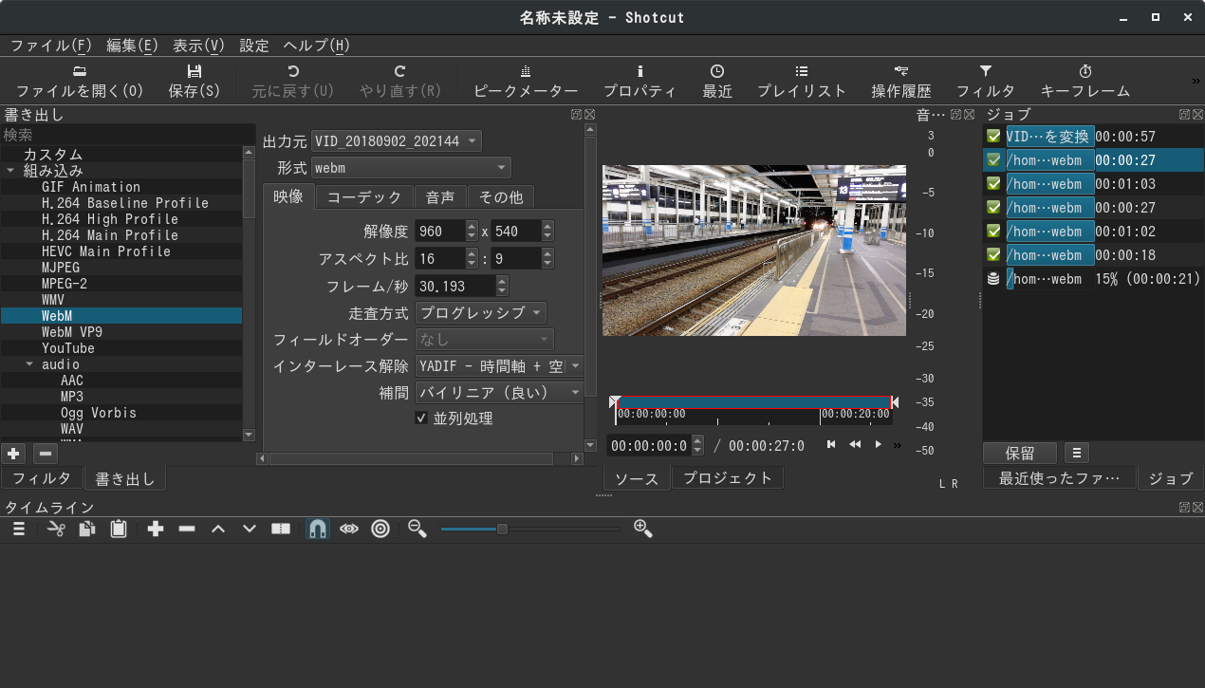Click the video preview frame
Image resolution: width=1205 pixels, height=688 pixels.
754,251
